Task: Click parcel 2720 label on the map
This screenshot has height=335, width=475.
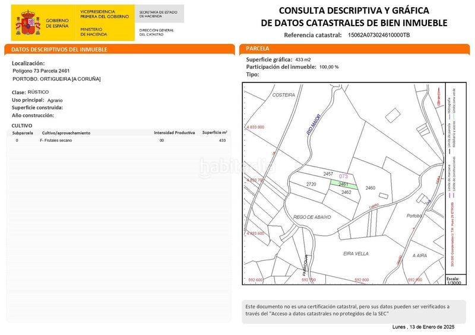Action: 311,184
